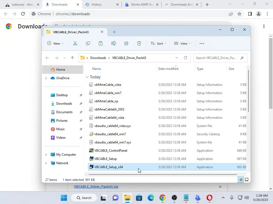Click the Search VBCABLE_Driver_Pack43 input field

click(216, 58)
